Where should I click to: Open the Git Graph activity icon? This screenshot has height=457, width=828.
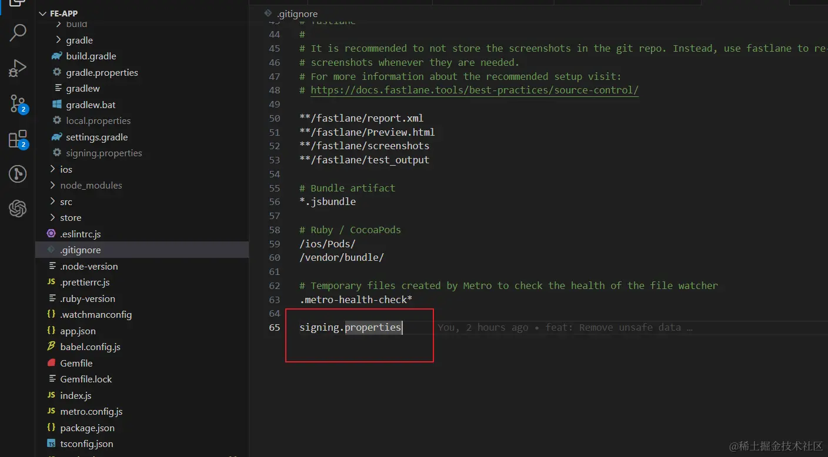point(18,174)
